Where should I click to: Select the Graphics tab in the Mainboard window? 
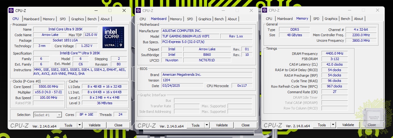pos(205,19)
